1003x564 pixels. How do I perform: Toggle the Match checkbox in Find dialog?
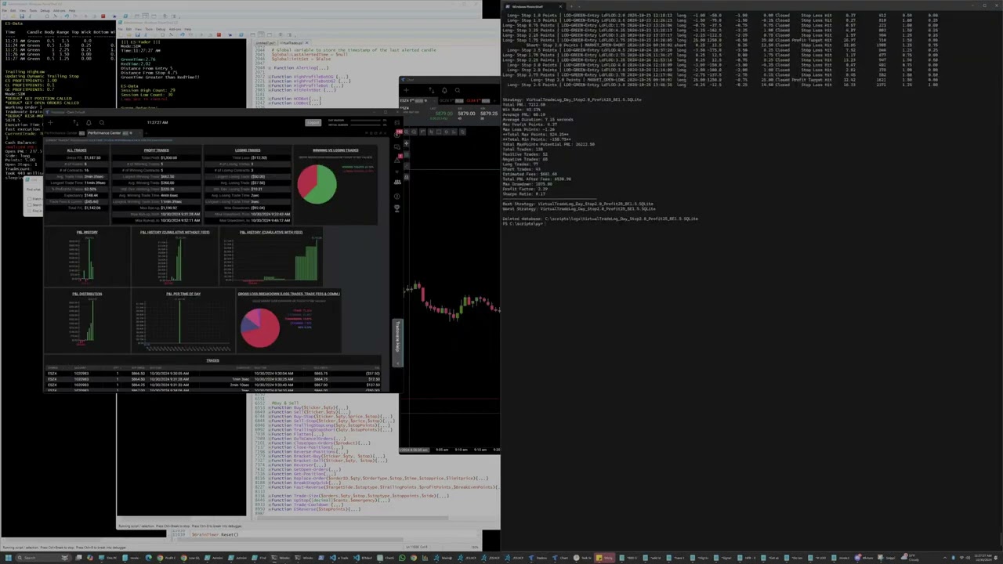pos(29,199)
